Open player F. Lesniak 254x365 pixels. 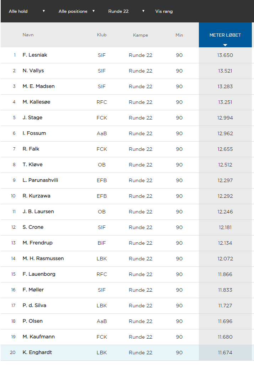click(35, 55)
